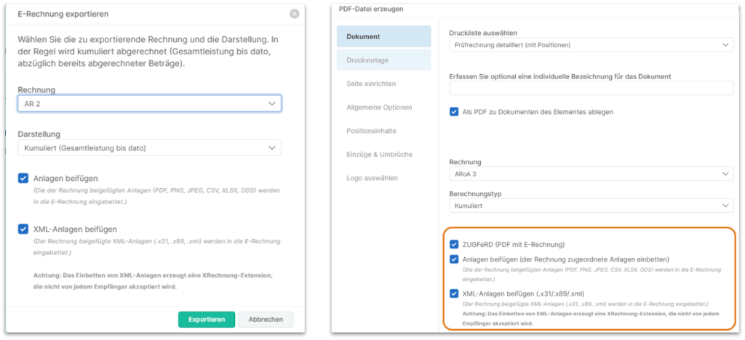Select the Dokument sidebar tab
This screenshot has width=745, height=340.
(x=384, y=36)
